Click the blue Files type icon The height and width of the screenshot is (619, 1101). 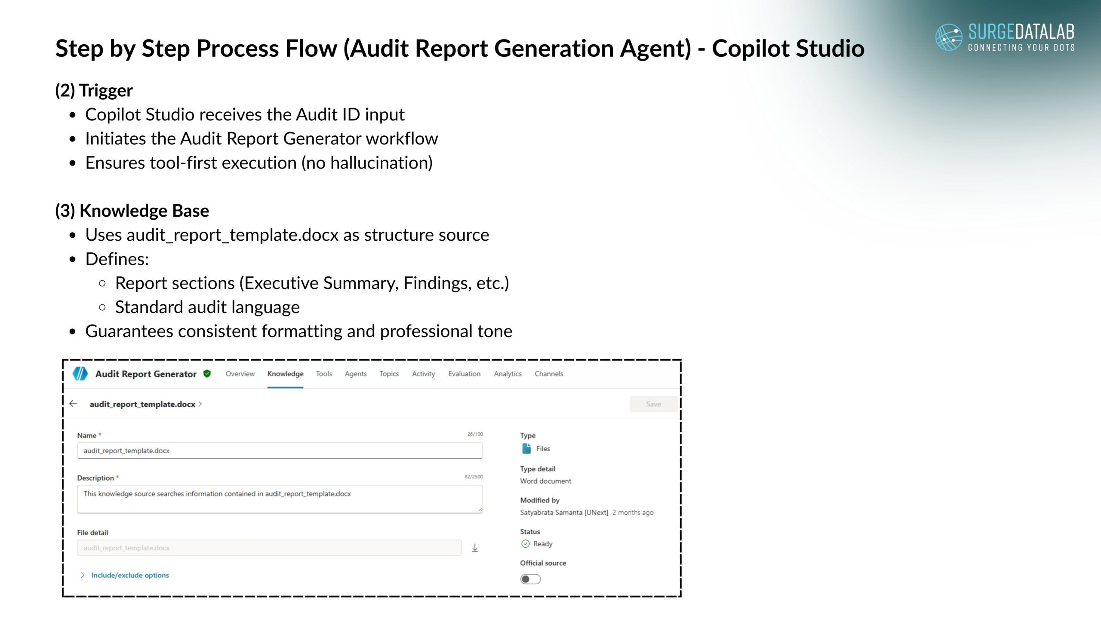[x=526, y=448]
